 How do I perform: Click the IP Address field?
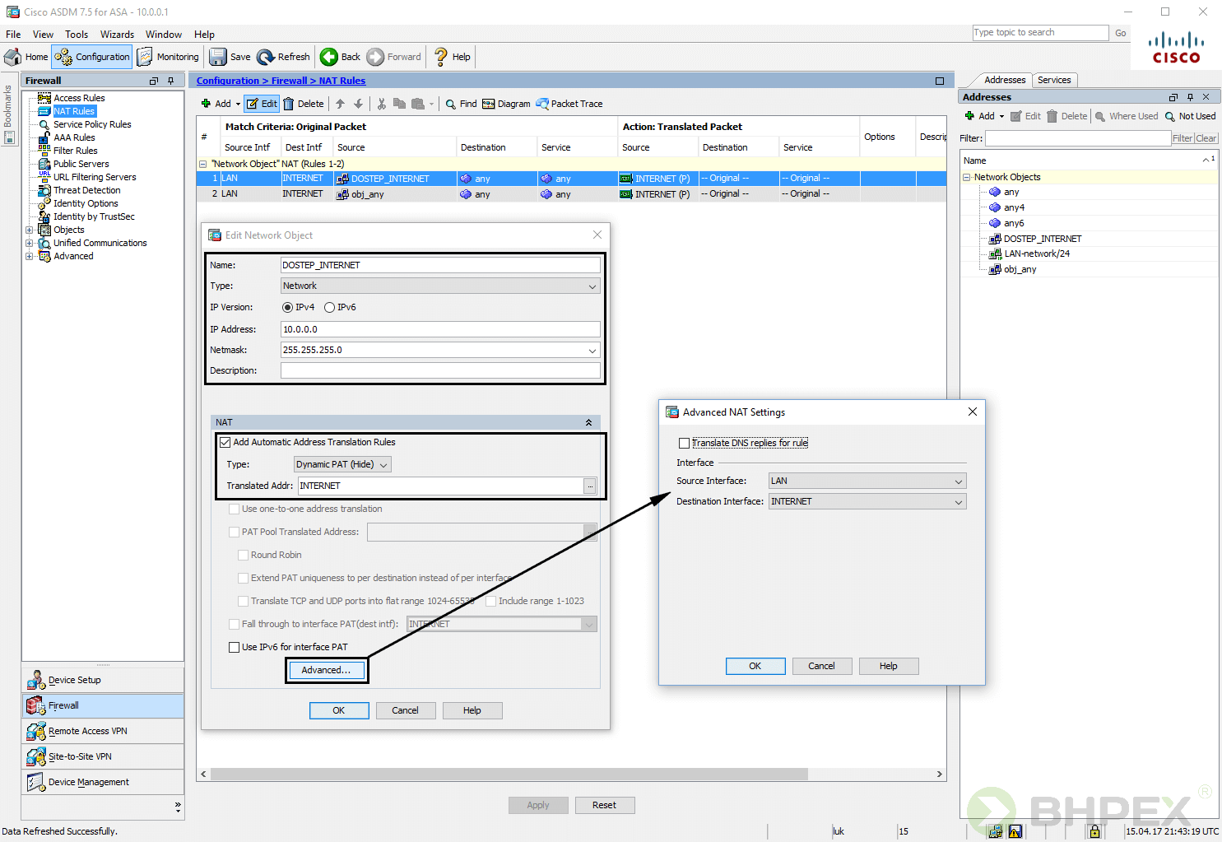(440, 329)
